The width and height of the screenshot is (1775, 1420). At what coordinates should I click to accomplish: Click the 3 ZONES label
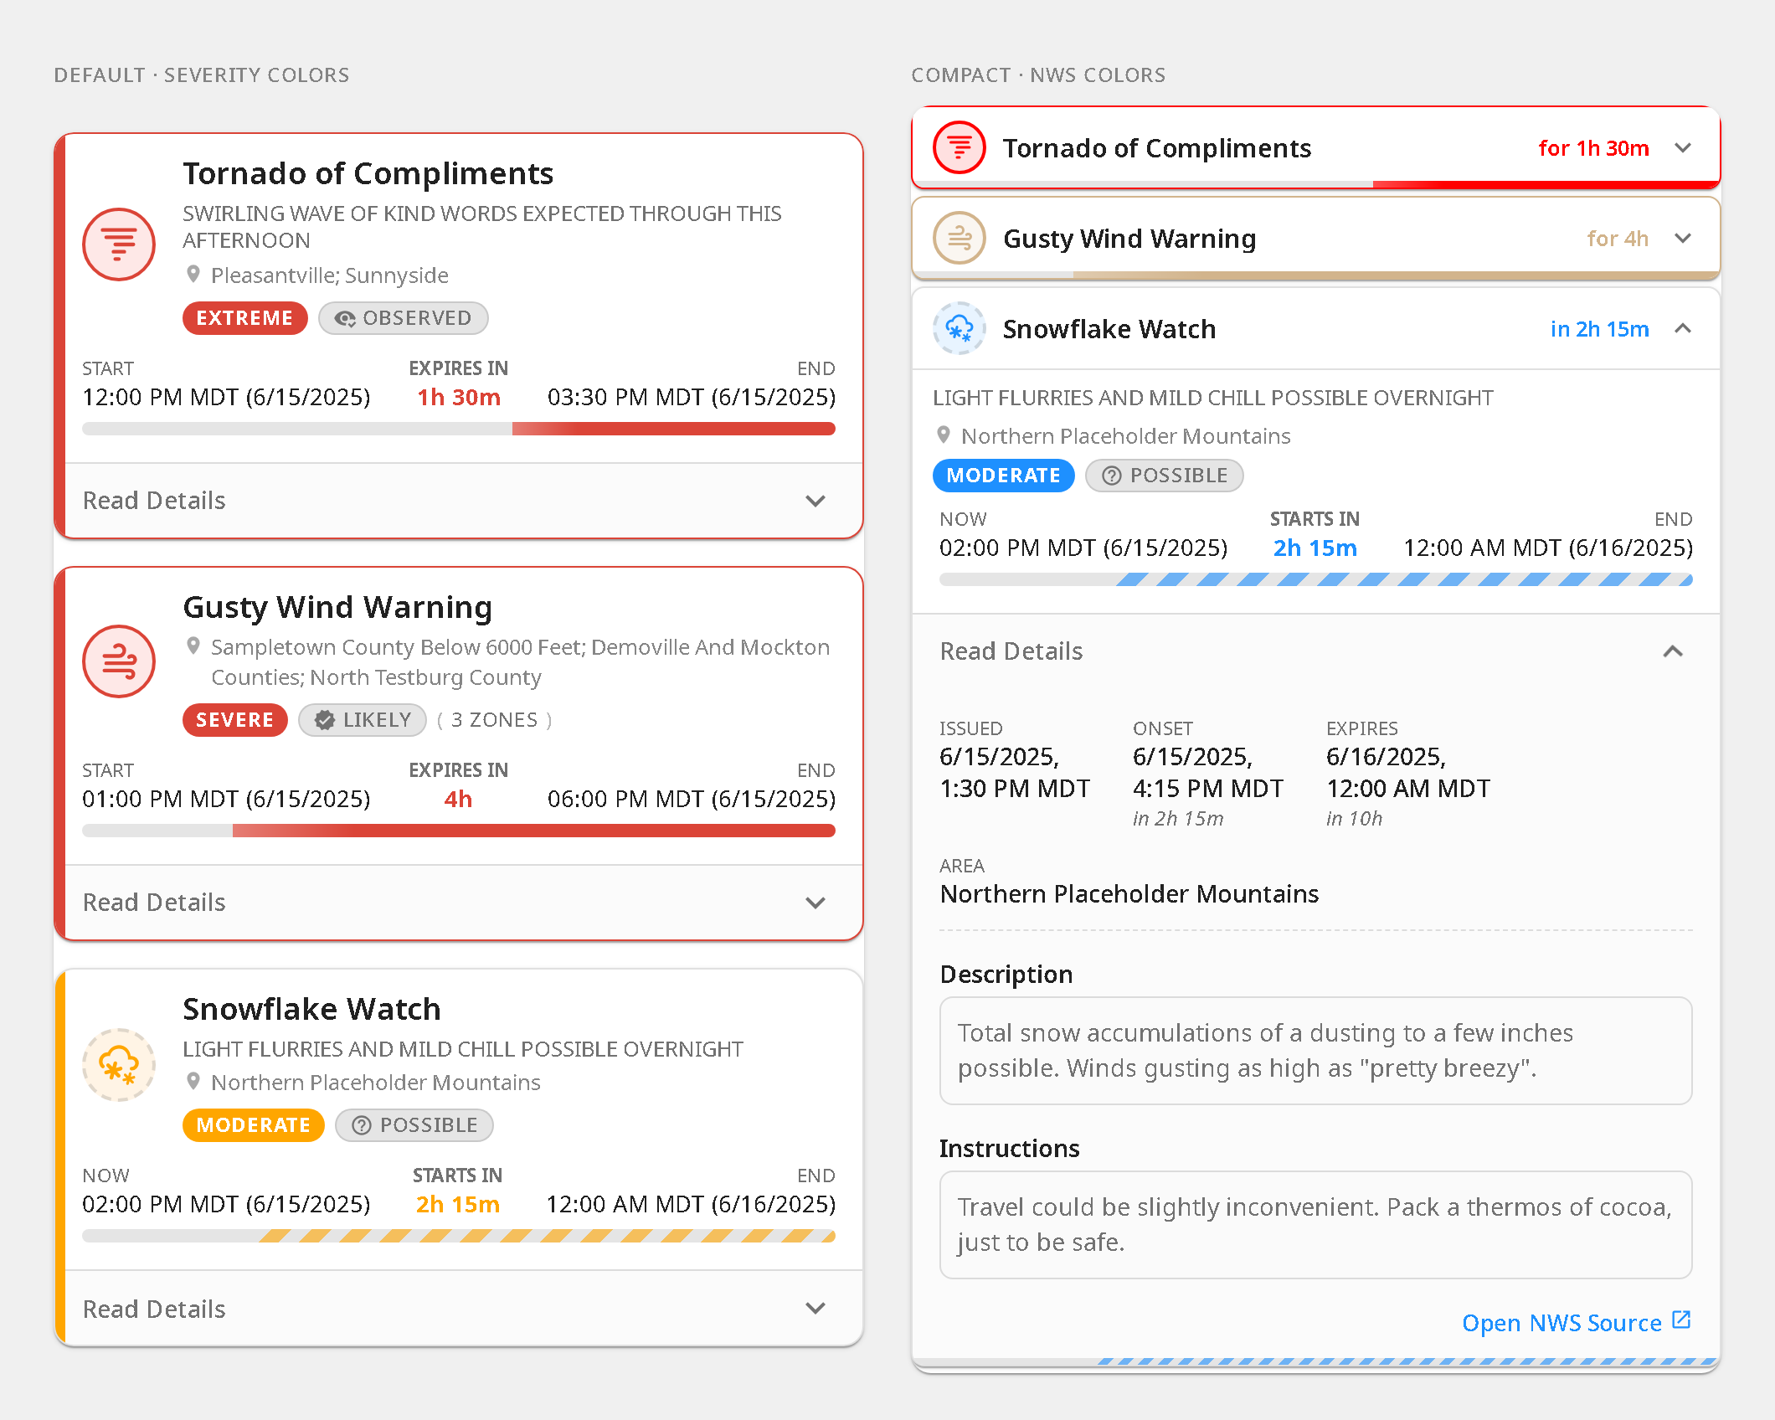[x=494, y=720]
